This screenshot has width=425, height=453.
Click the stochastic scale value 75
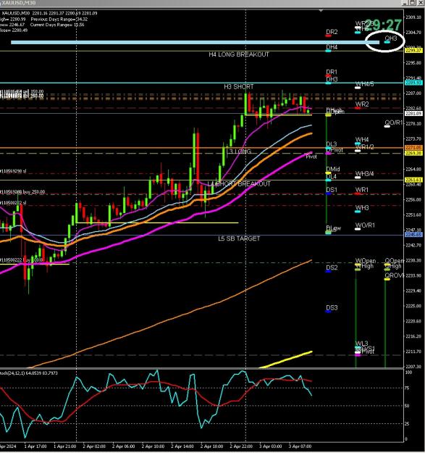pyautogui.click(x=407, y=388)
